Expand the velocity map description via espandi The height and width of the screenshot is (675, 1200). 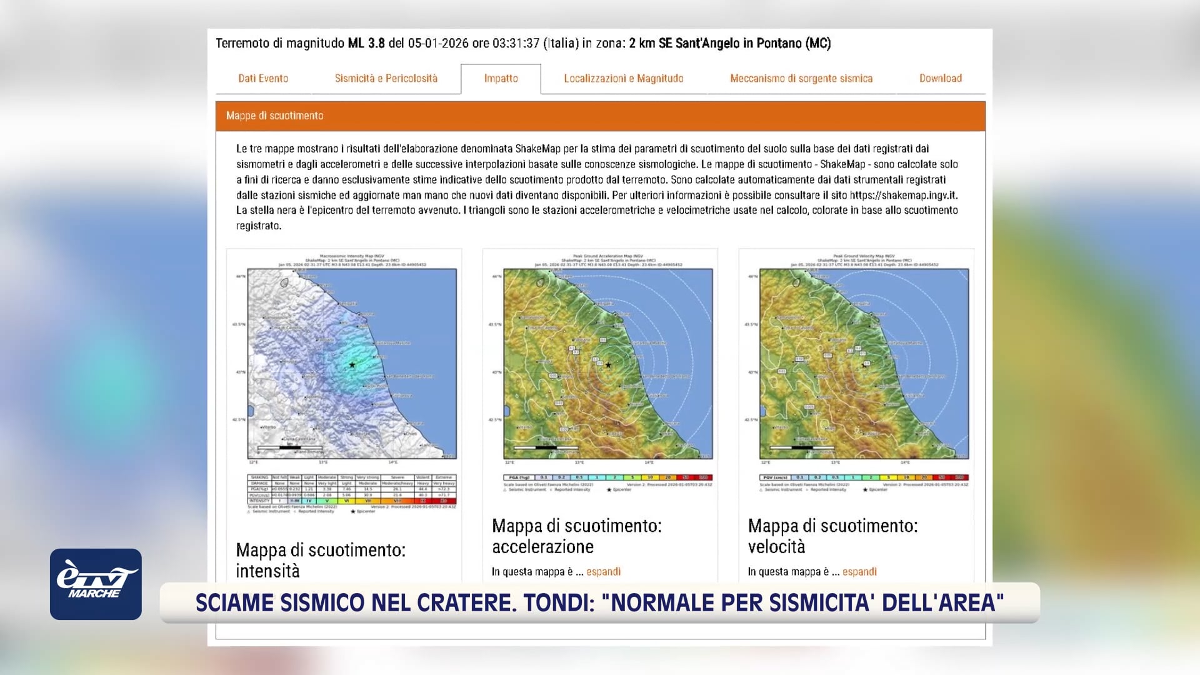(x=859, y=571)
